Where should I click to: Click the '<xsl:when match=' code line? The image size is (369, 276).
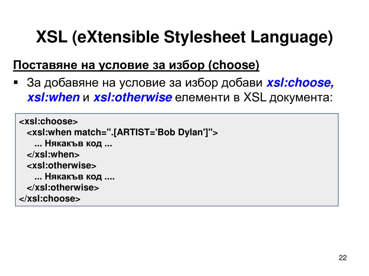(x=122, y=132)
